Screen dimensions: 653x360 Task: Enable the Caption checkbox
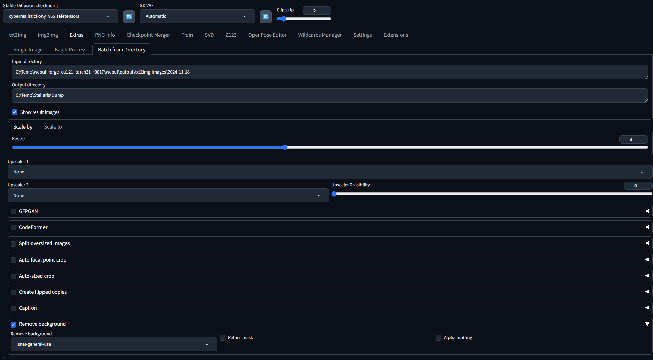pyautogui.click(x=13, y=308)
